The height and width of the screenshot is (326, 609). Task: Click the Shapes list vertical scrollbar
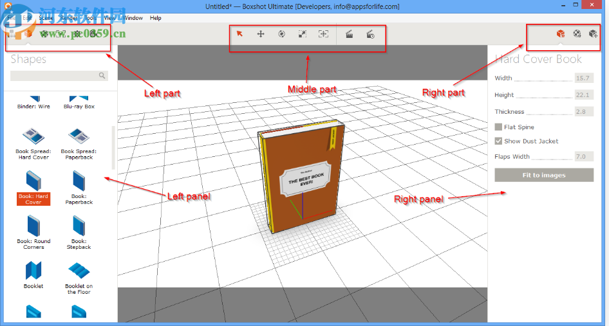(113, 147)
